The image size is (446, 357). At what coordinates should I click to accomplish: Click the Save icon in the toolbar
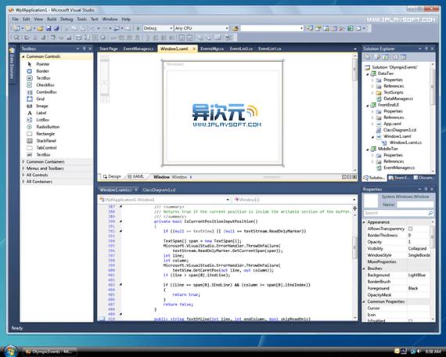(49, 28)
